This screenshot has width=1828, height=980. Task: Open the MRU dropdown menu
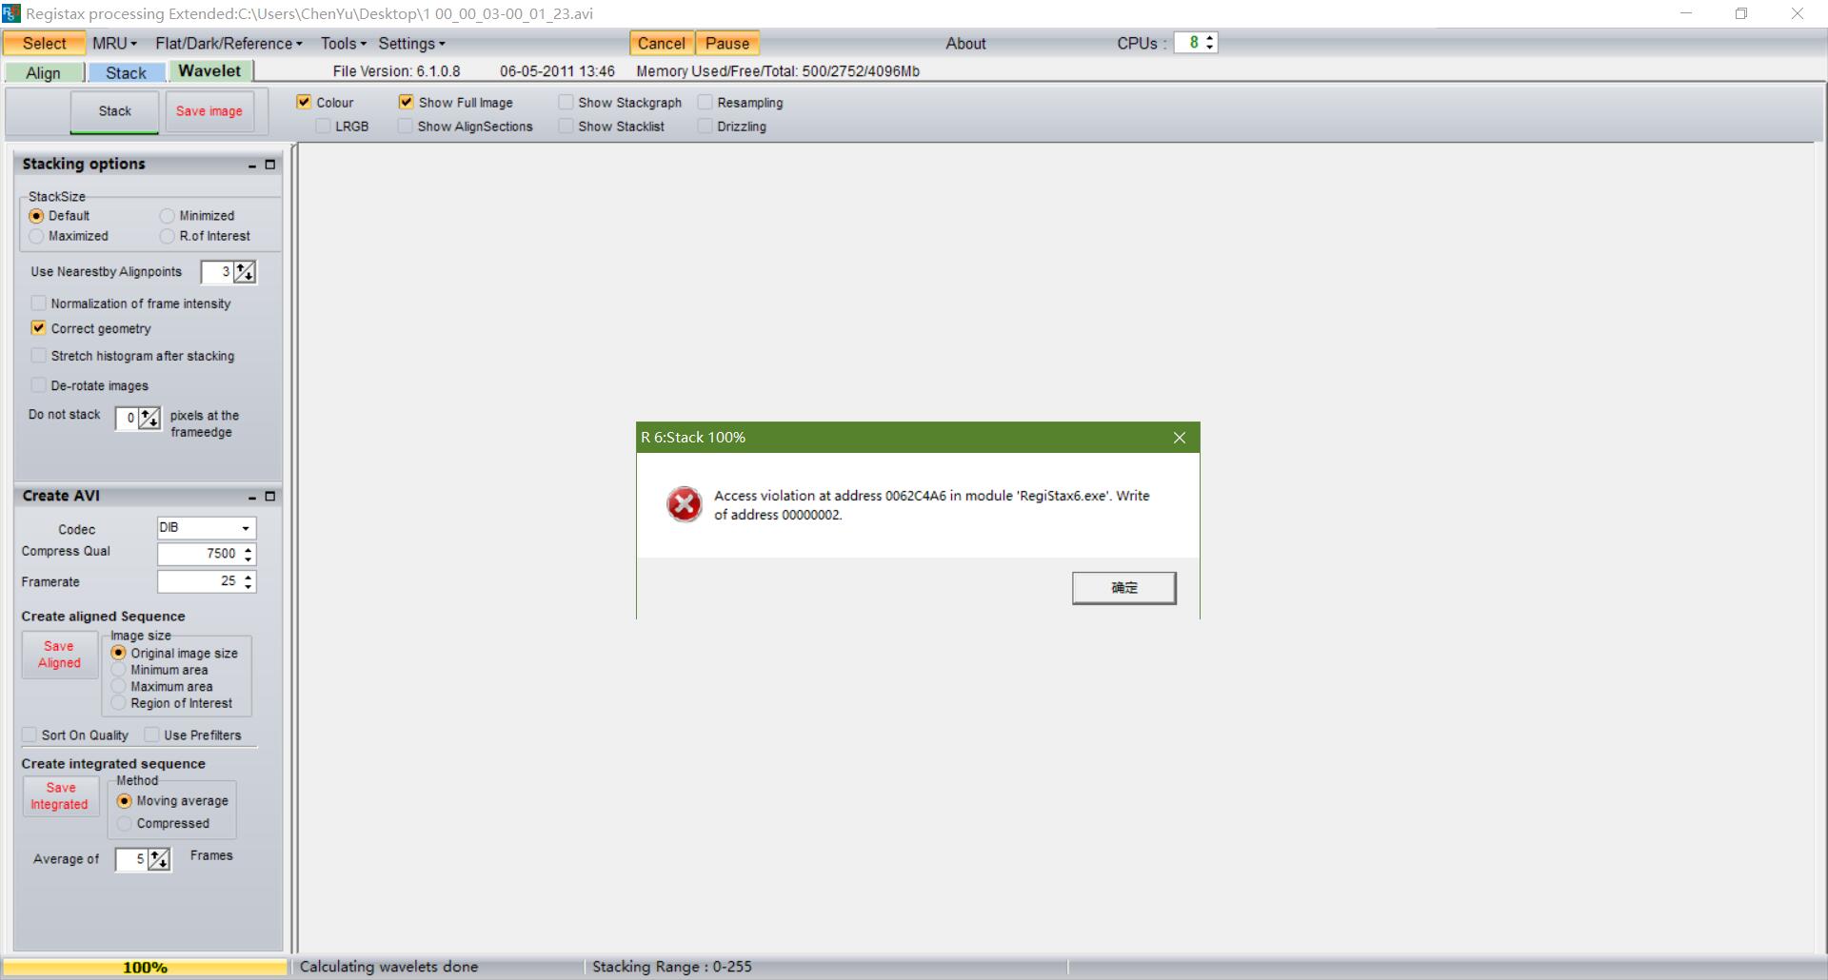(114, 44)
